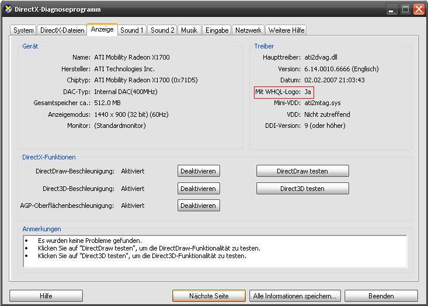Image resolution: width=428 pixels, height=306 pixels.
Task: Click the 'Treiber' group heading
Action: click(x=264, y=46)
